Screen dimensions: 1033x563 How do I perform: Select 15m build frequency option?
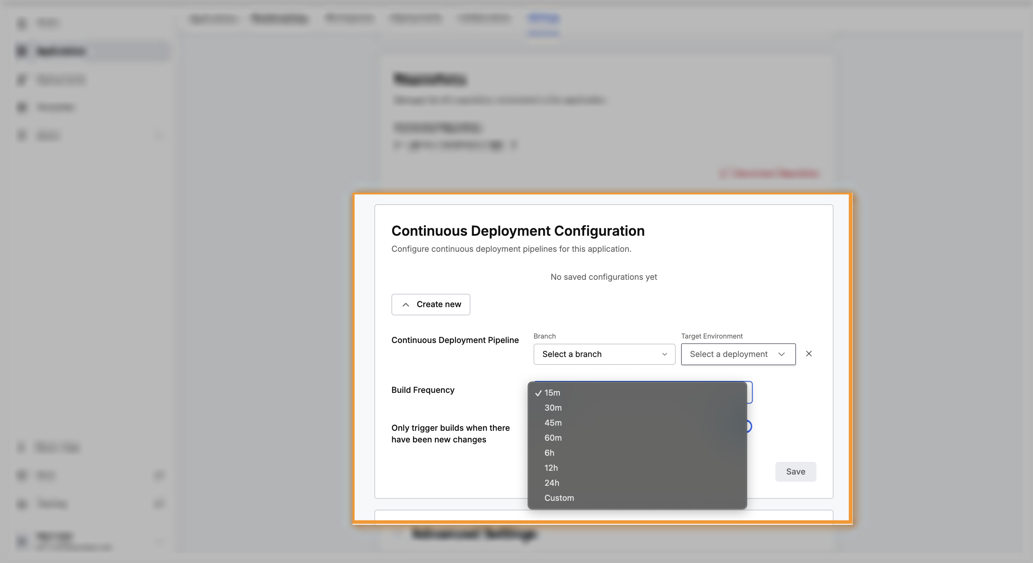637,393
